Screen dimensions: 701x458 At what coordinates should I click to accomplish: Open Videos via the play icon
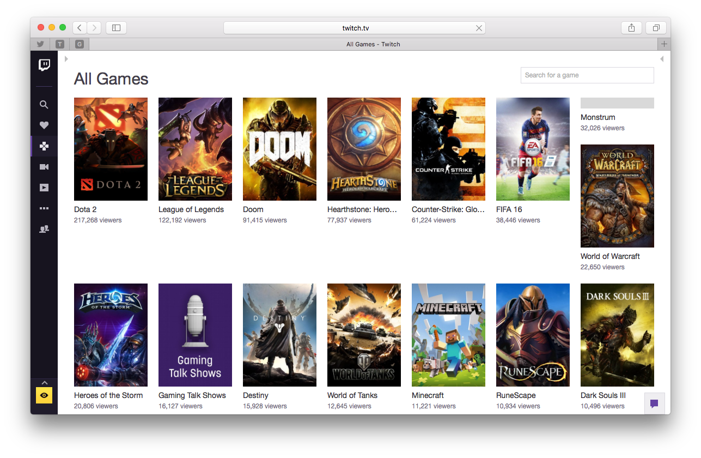tap(44, 188)
